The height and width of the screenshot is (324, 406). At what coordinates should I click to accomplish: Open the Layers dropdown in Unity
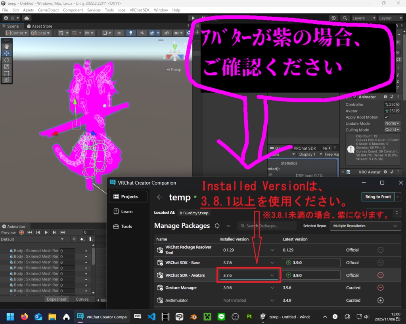[364, 18]
